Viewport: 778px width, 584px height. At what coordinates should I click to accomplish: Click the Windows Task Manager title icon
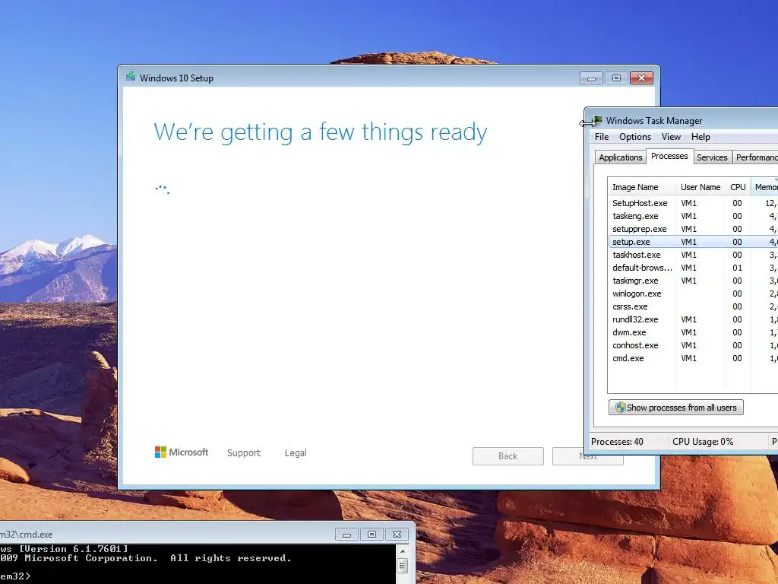[597, 120]
